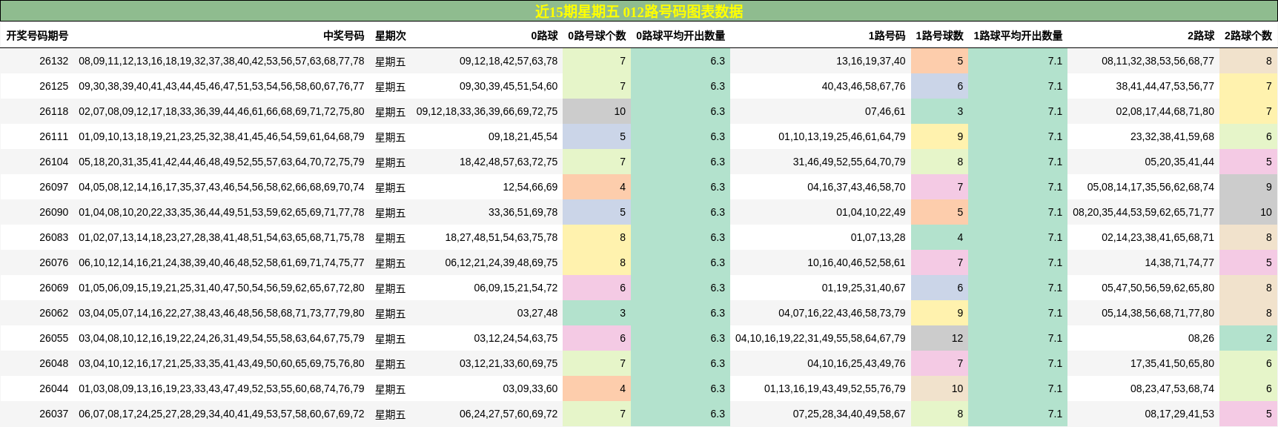Click the 0路球平均开出数量 column header
Screen dimensions: 1278x427
[x=681, y=36]
